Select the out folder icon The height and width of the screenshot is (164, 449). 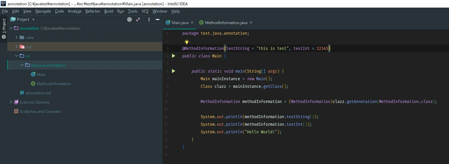click(22, 47)
